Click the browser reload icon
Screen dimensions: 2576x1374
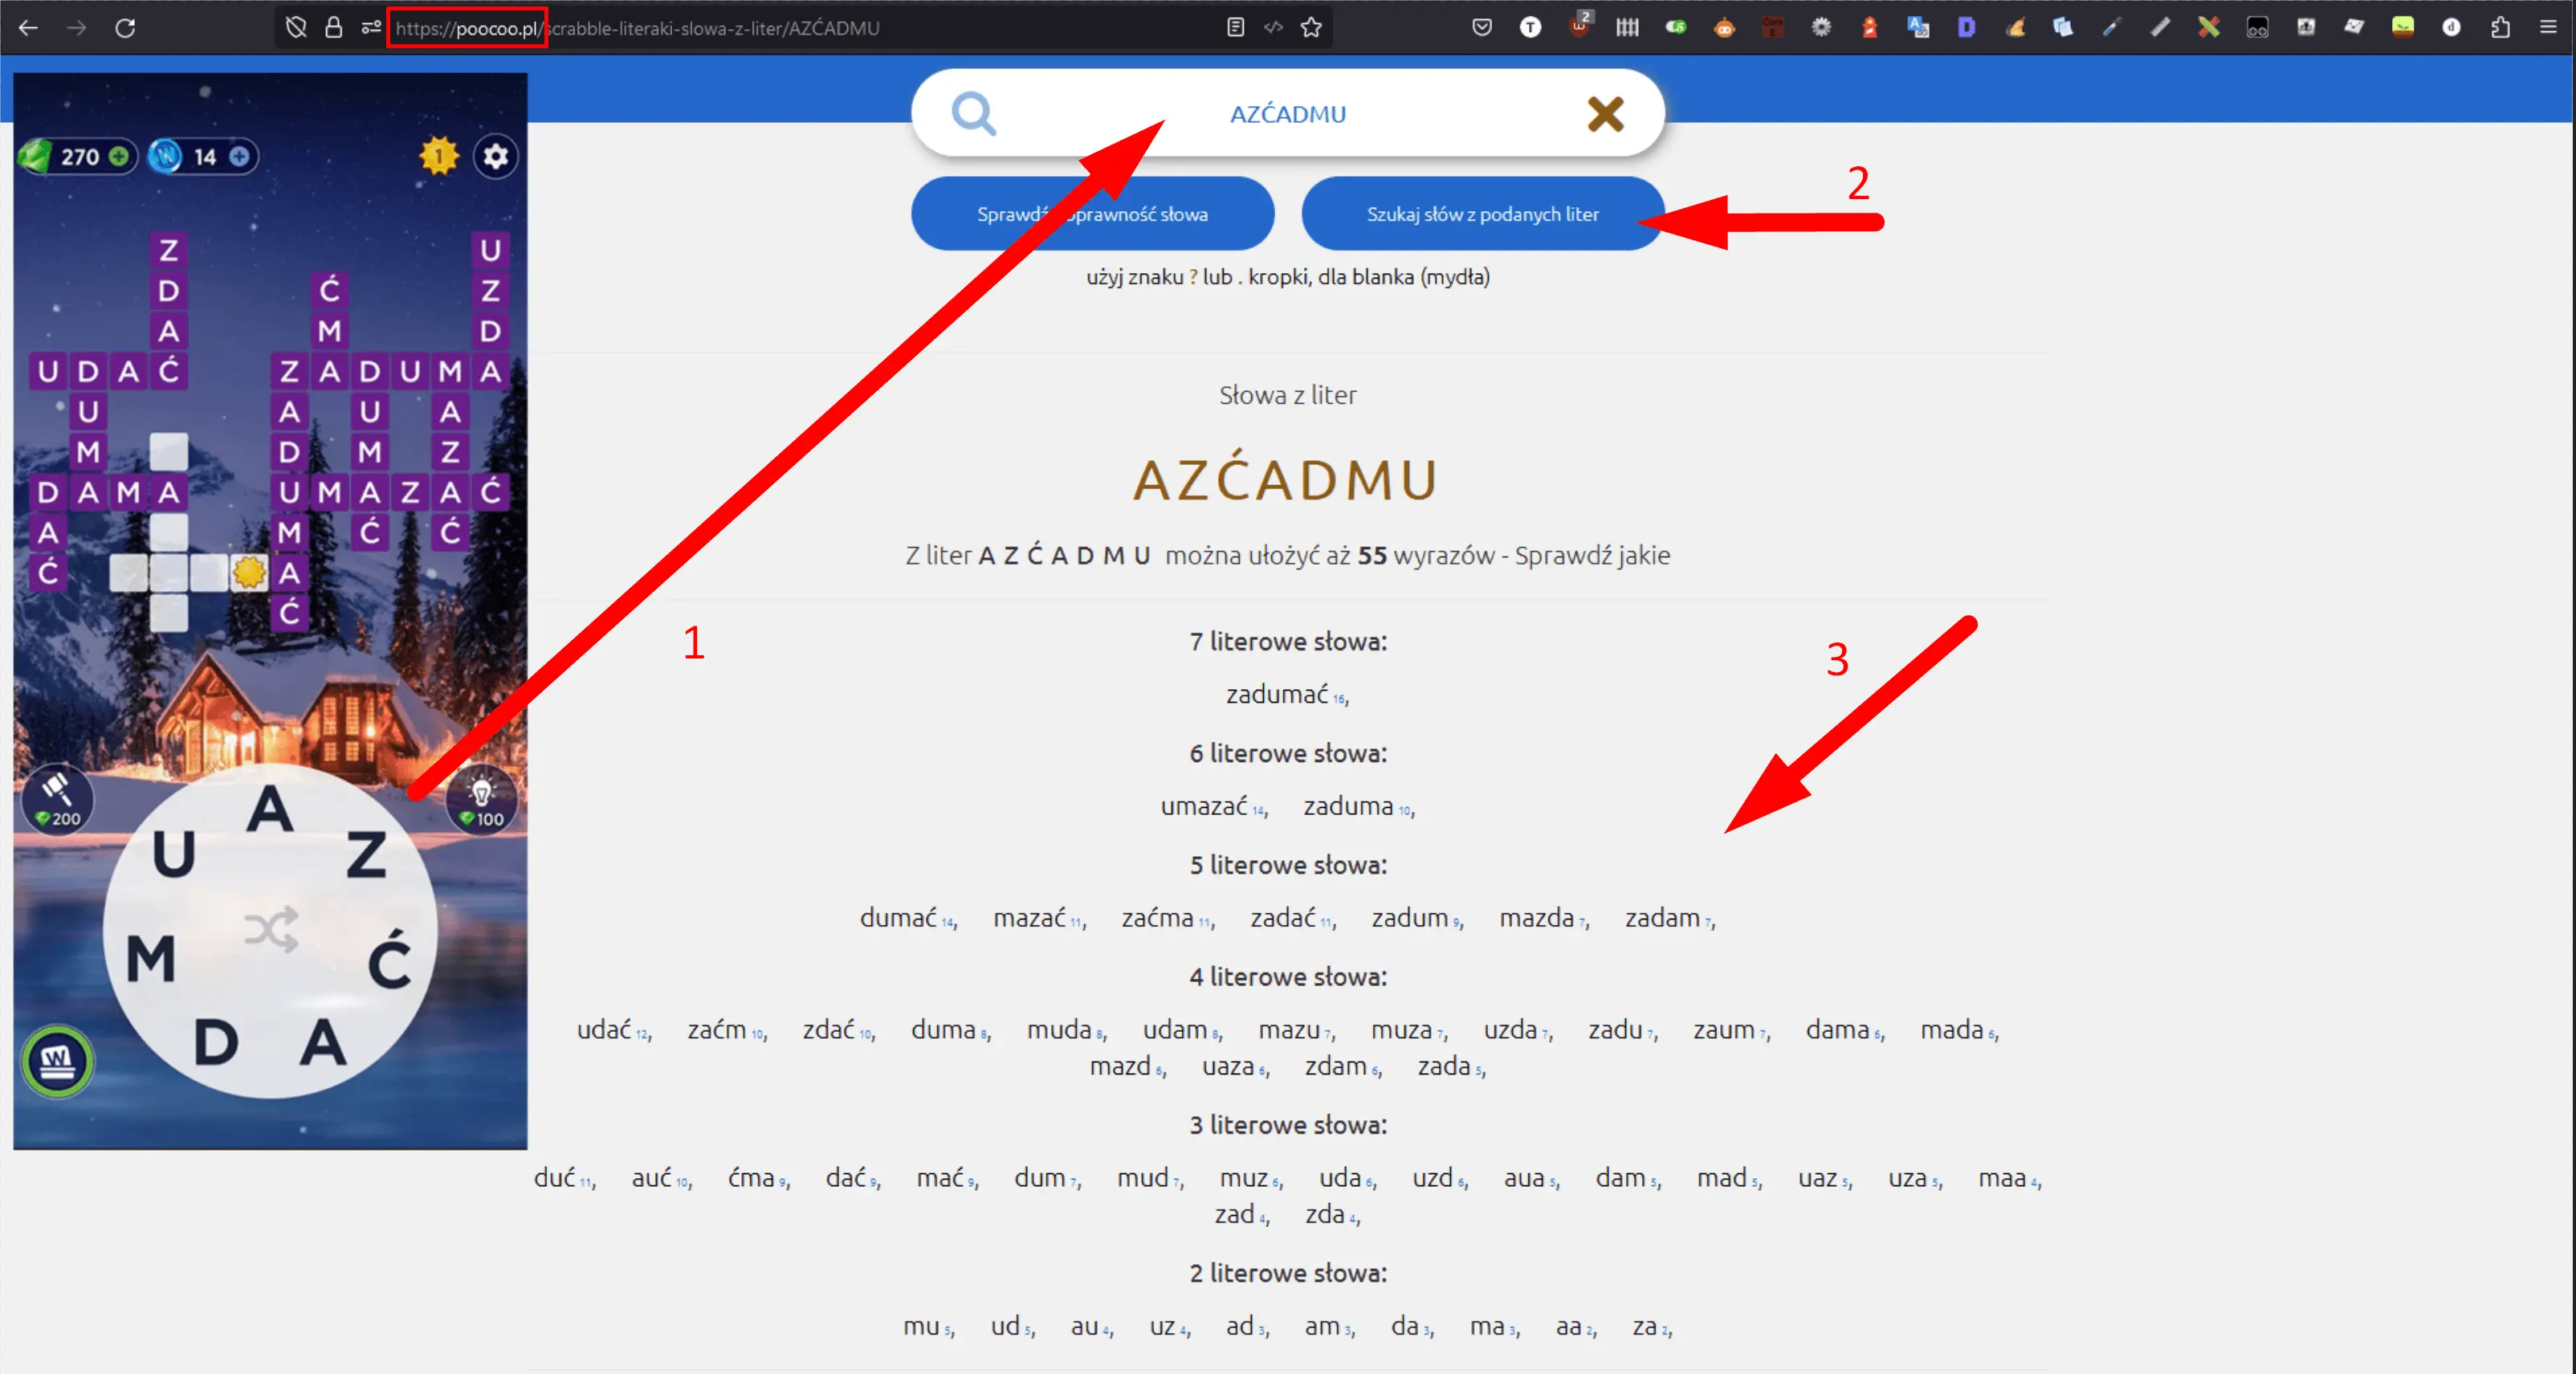125,28
